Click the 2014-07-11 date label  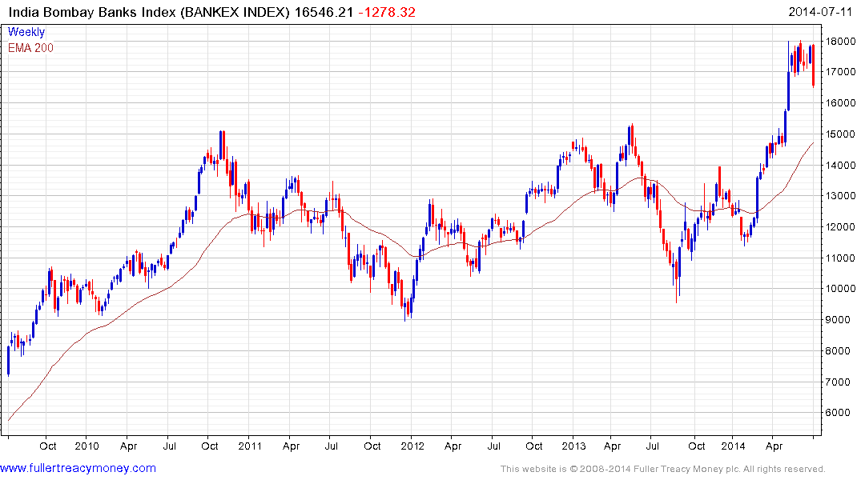820,12
